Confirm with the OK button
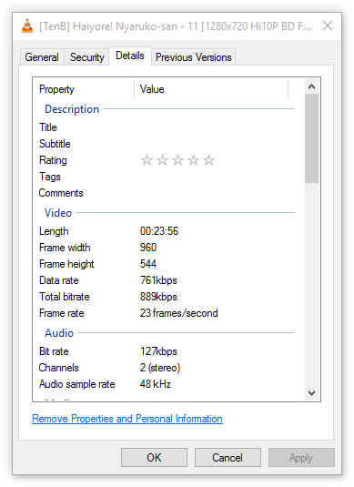This screenshot has height=487, width=354. click(x=154, y=458)
